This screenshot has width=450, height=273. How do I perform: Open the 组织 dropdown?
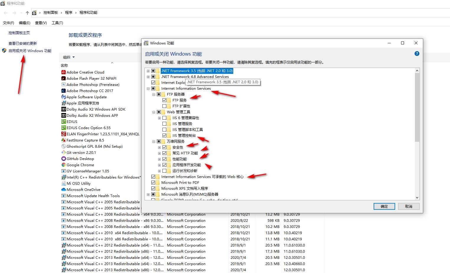click(69, 57)
